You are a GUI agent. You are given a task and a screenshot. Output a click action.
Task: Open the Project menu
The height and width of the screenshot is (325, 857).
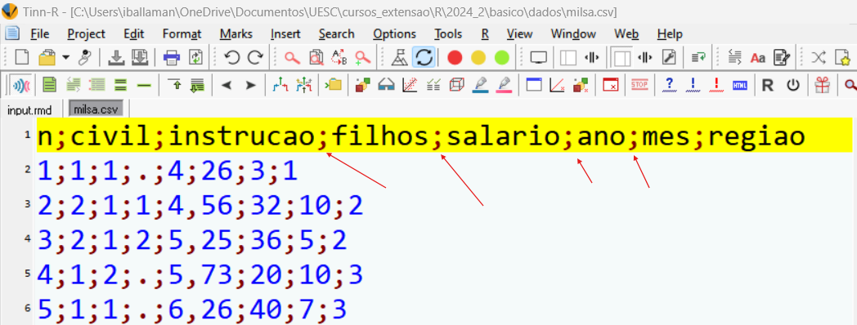[x=87, y=33]
